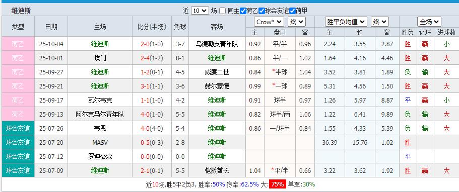Open the 全场 dropdown
The width and height of the screenshot is (459, 192).
tap(429, 22)
